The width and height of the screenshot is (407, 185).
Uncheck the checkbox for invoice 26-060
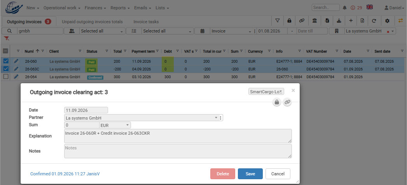pyautogui.click(x=6, y=61)
